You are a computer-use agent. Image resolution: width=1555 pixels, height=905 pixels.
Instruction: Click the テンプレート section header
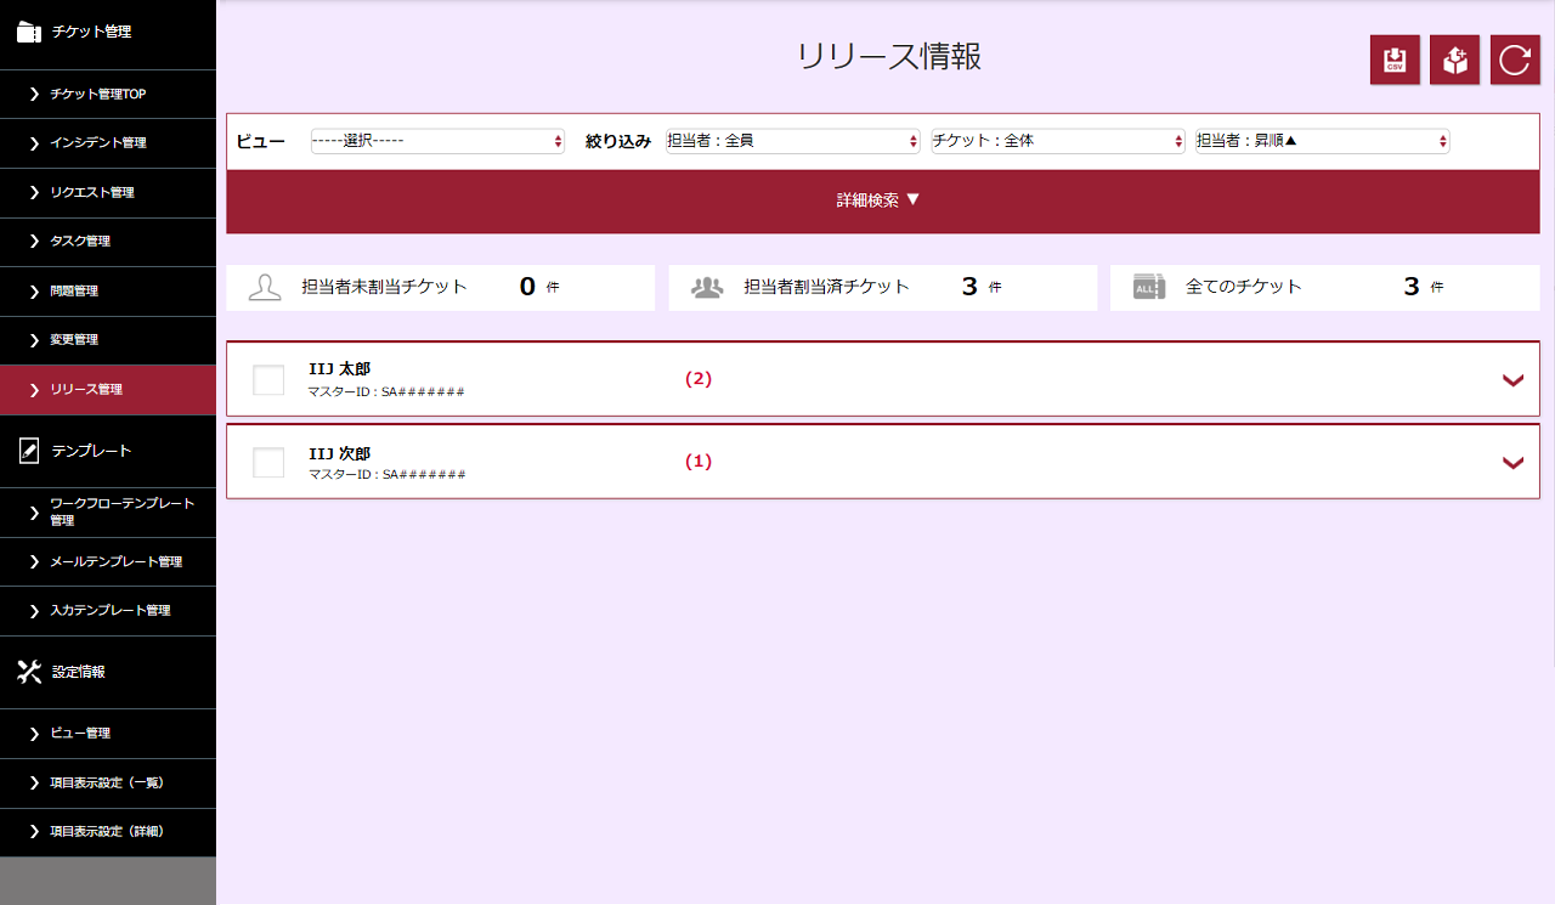point(108,451)
